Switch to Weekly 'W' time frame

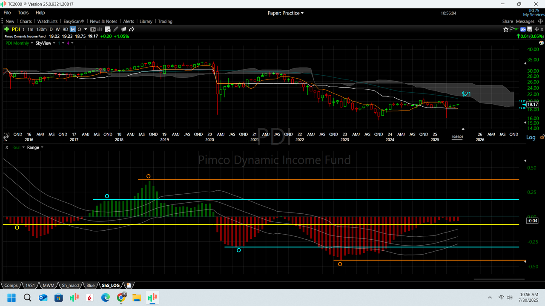pos(57,29)
